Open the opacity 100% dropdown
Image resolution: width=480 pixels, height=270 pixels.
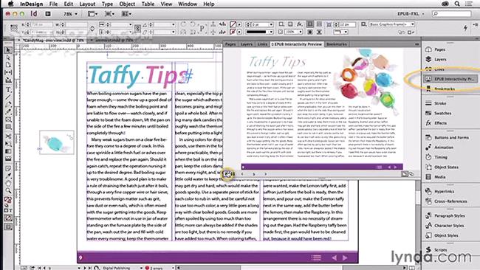click(x=300, y=32)
